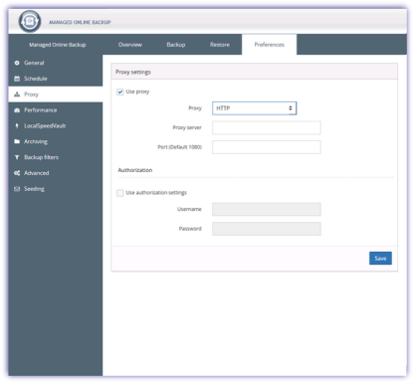Image resolution: width=414 pixels, height=383 pixels.
Task: Enable Use authorization settings checkbox
Action: pos(120,193)
